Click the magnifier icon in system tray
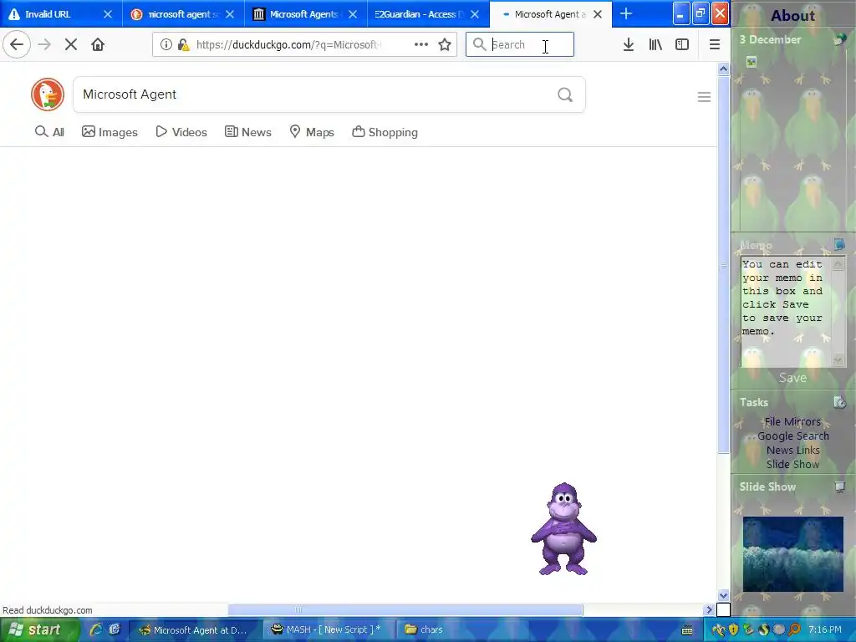 click(794, 630)
